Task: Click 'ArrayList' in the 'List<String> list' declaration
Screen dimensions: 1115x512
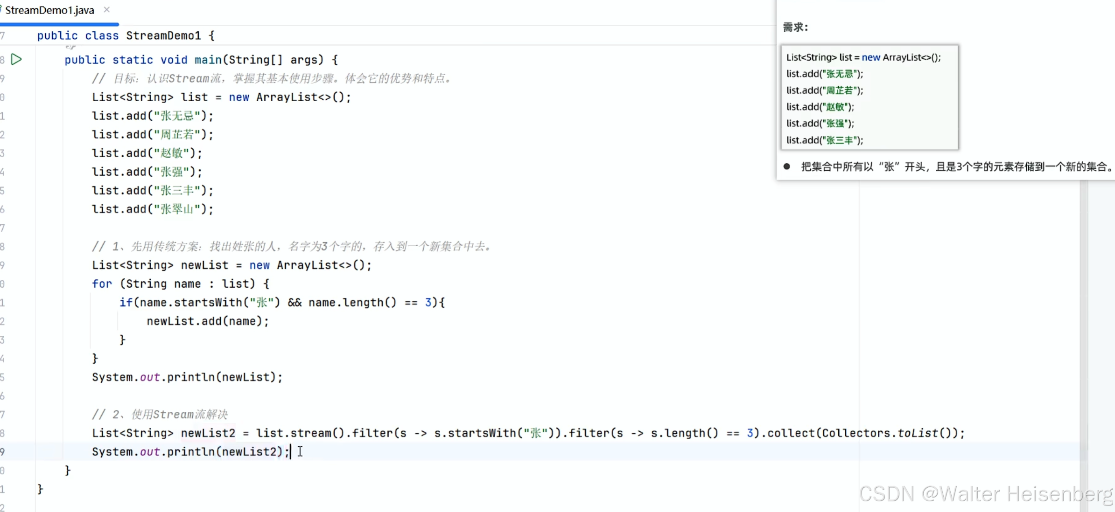Action: [287, 97]
